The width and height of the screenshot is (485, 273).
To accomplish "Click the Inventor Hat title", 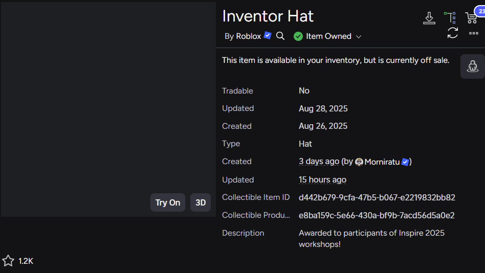I will point(268,16).
